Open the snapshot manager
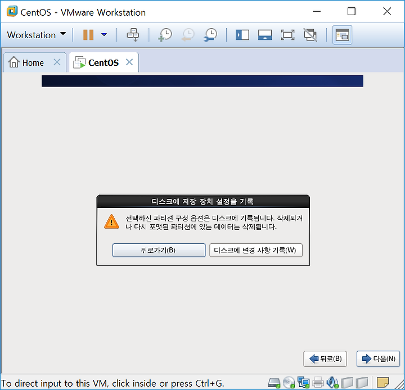This screenshot has height=390, width=405. tap(211, 35)
